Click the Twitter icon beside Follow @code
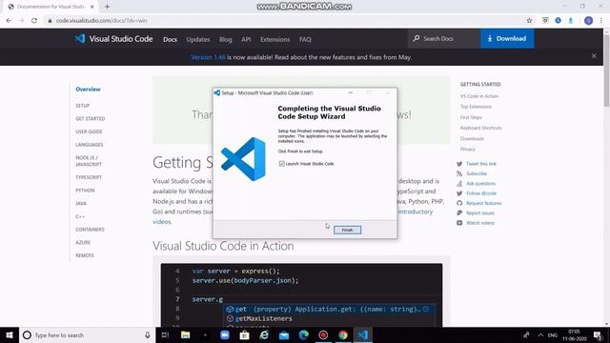Viewport: 610px width, 343px height. tap(459, 193)
